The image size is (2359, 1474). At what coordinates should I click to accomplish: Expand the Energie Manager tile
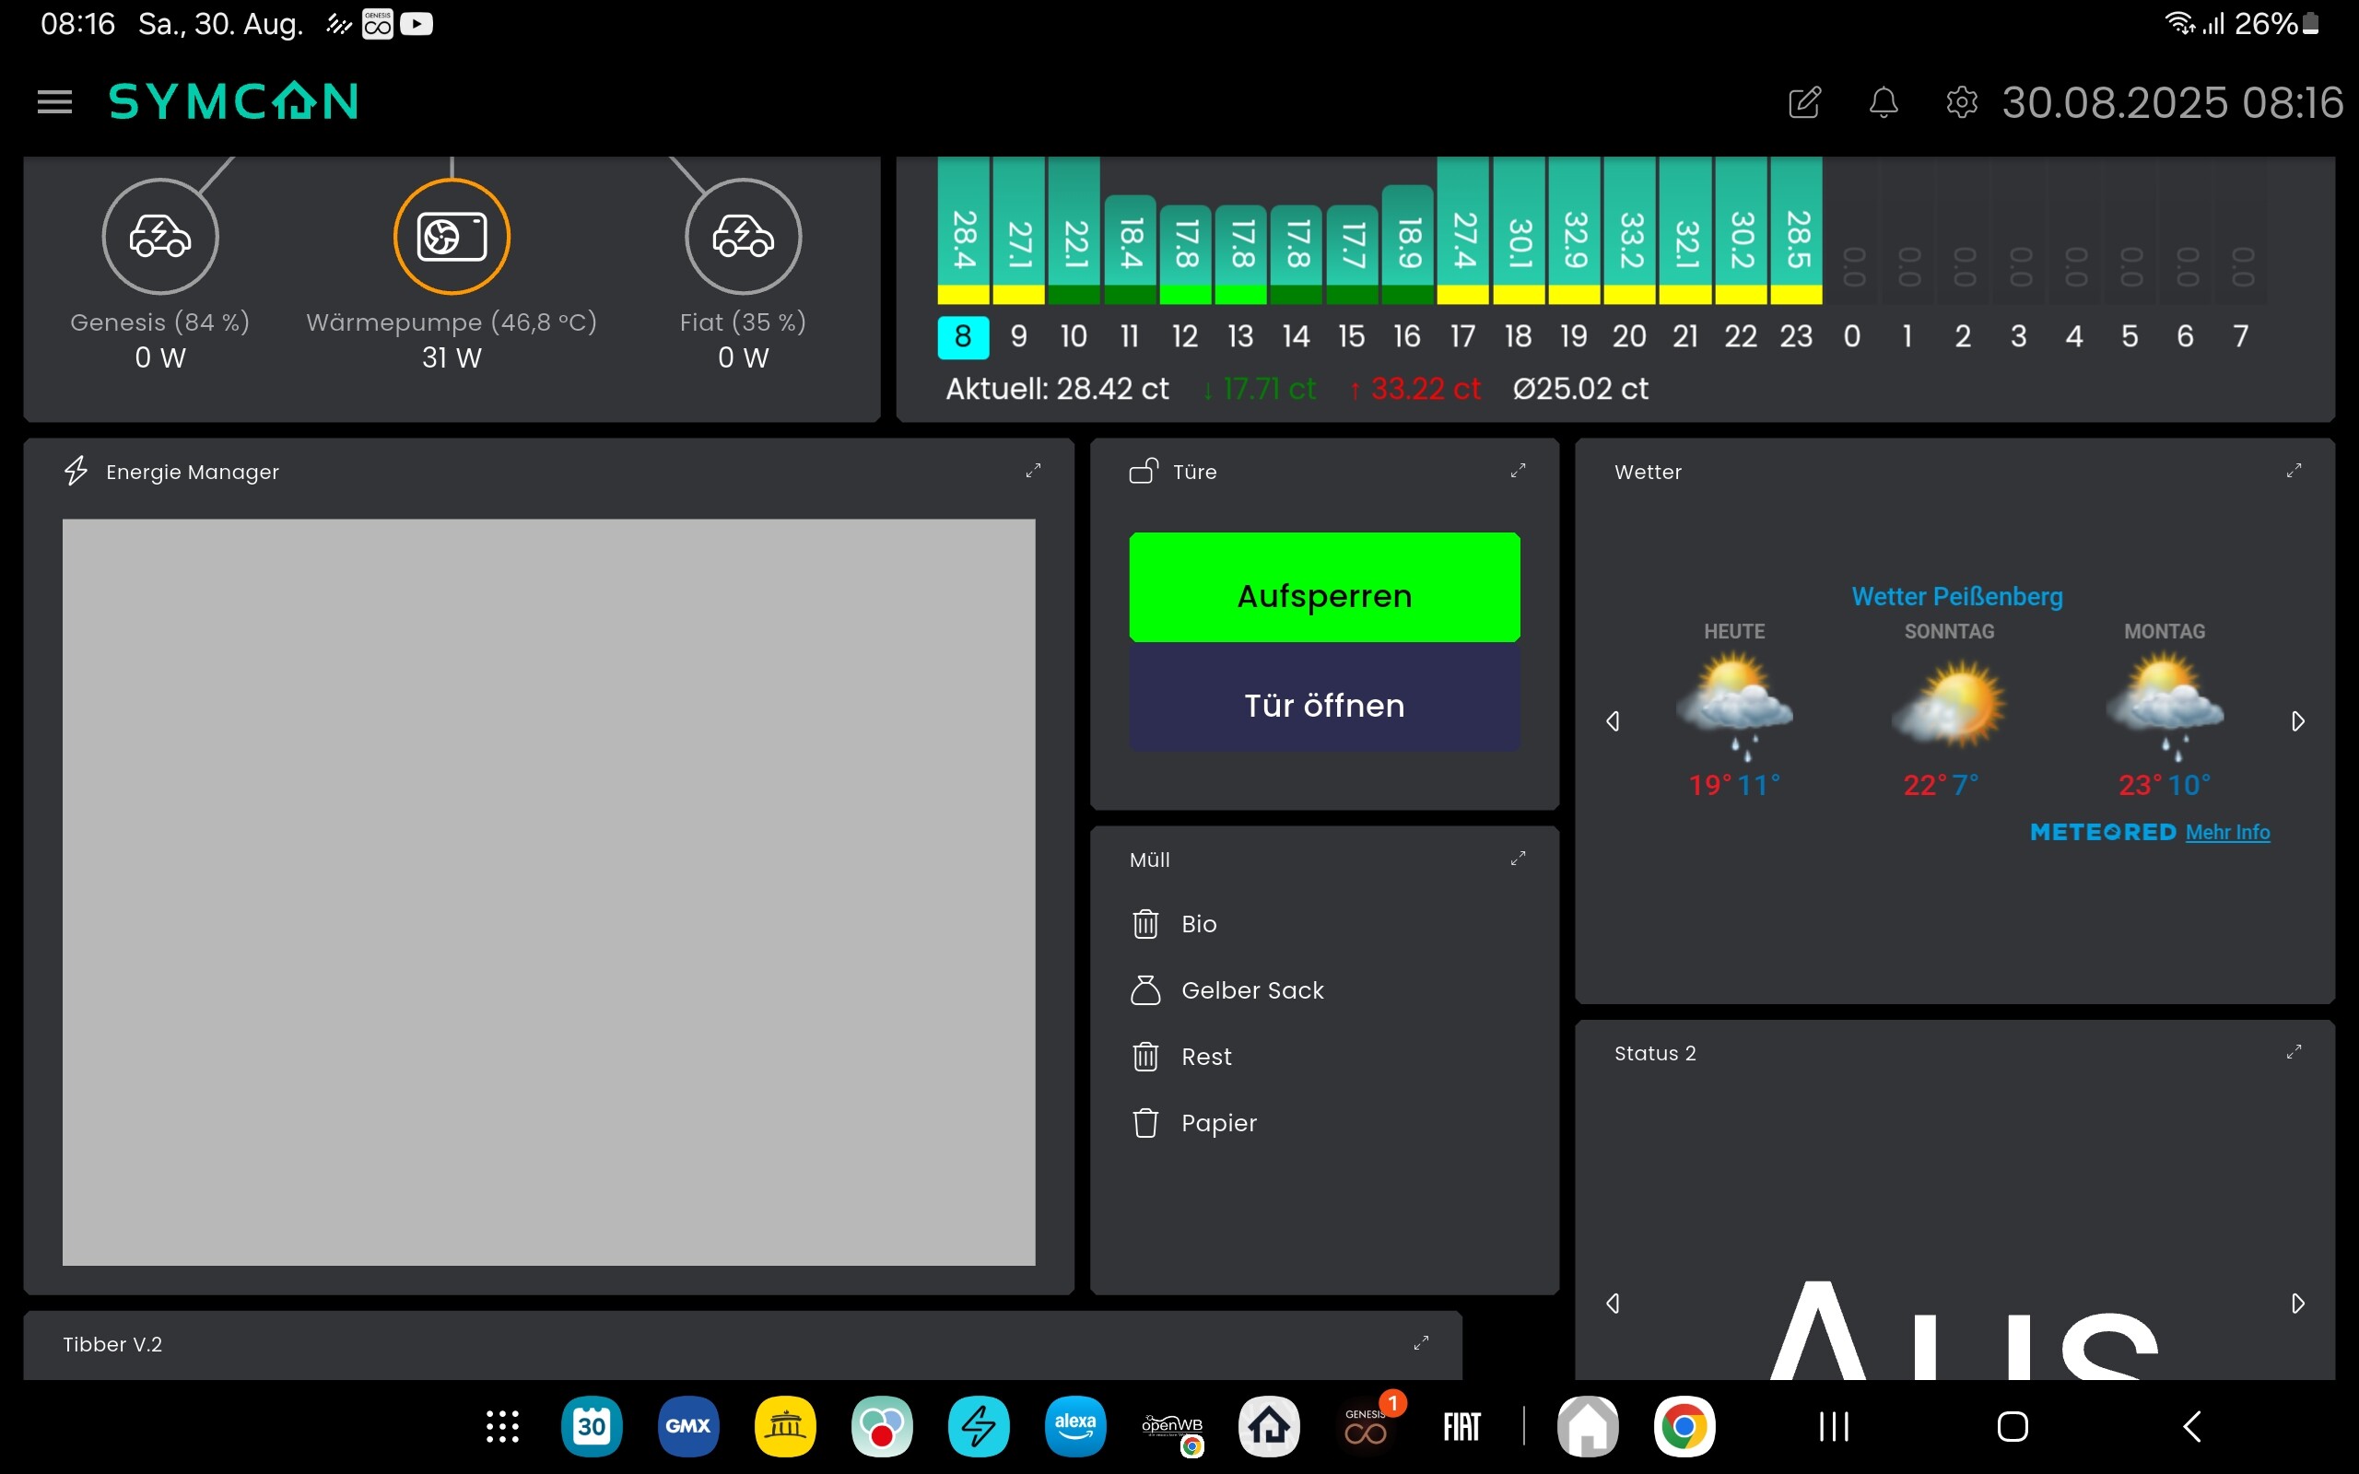[1033, 471]
